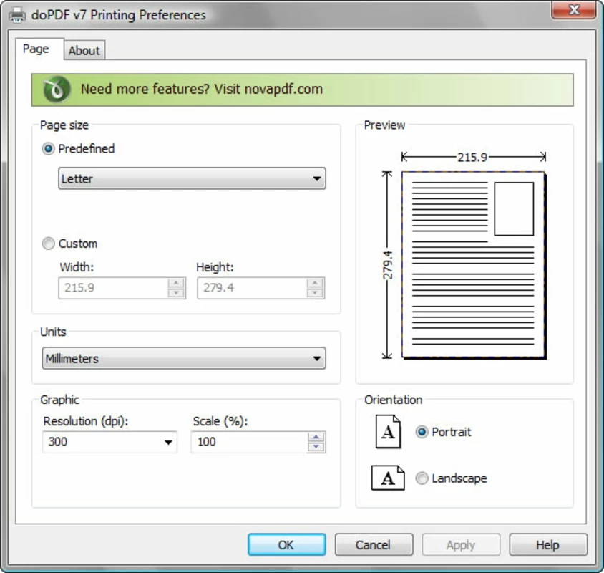Click the Scale (%) input field

[x=248, y=442]
